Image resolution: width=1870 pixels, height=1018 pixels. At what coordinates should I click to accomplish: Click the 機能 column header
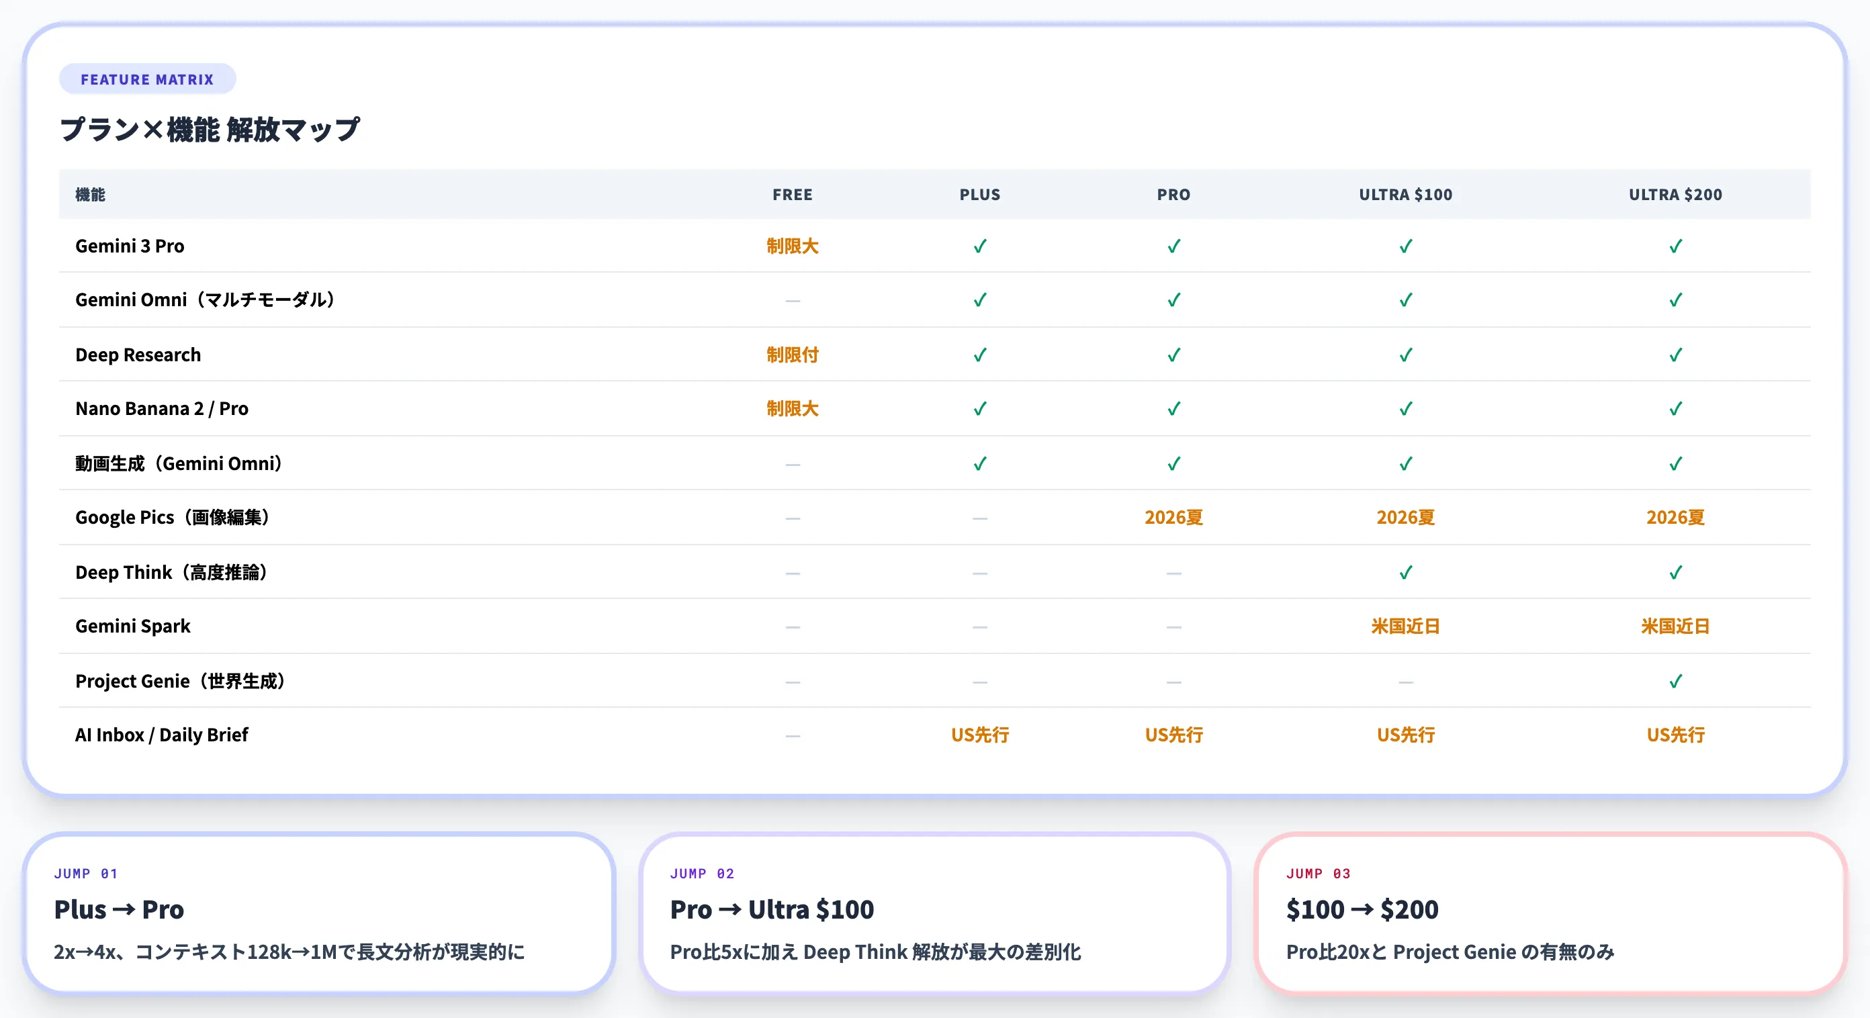pos(91,195)
